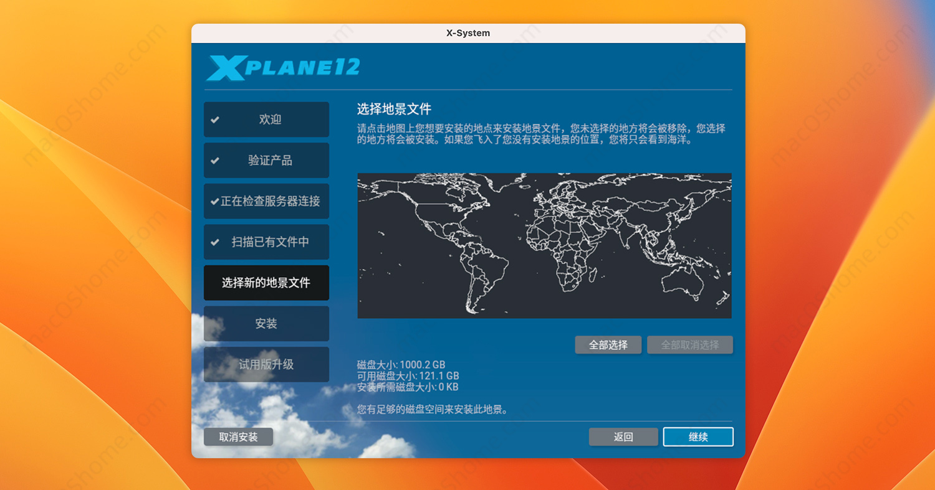935x490 pixels.
Task: Click the X-System window title bar
Action: click(x=467, y=32)
